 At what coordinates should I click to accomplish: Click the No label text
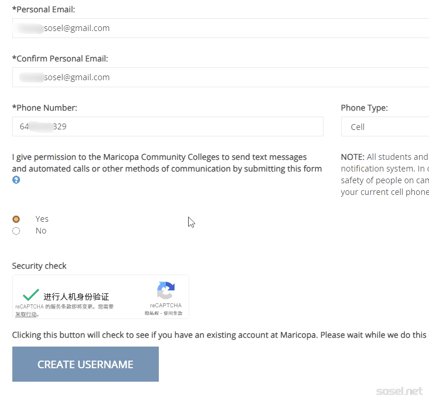[x=41, y=231]
